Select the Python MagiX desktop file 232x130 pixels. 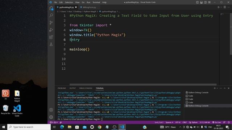17,96
